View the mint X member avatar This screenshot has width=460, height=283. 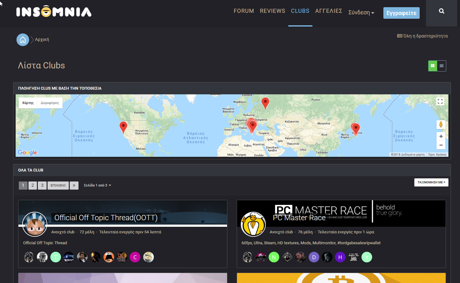tap(367, 257)
